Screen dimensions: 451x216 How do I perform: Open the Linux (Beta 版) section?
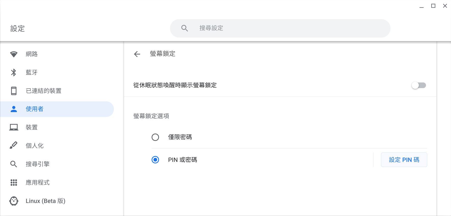pos(45,201)
